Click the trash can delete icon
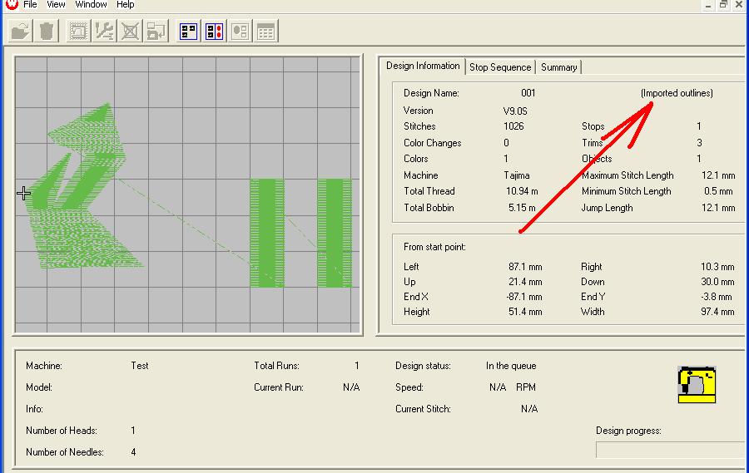This screenshot has width=749, height=473. pyautogui.click(x=47, y=32)
